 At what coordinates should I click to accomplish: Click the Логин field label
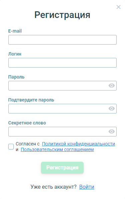[15, 54]
